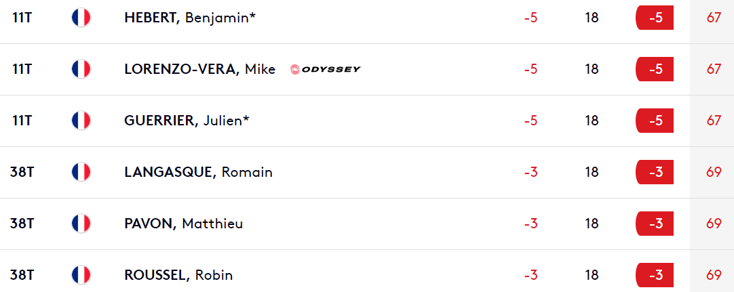Click red -5 badge in Lorenzo-Vera's row
This screenshot has width=734, height=292.
655,69
